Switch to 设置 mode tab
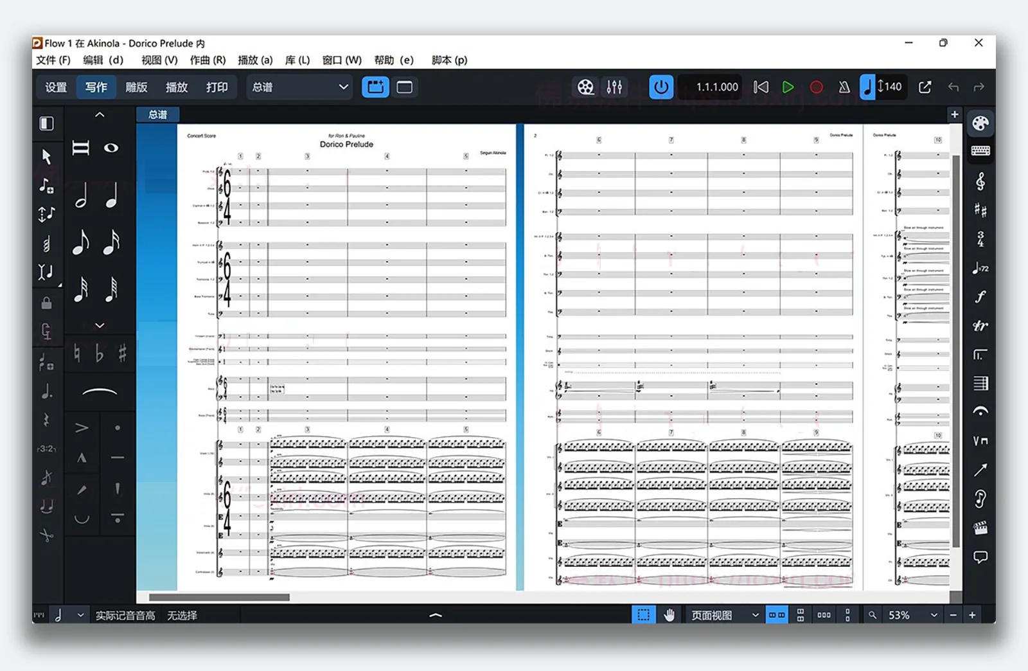 tap(56, 87)
